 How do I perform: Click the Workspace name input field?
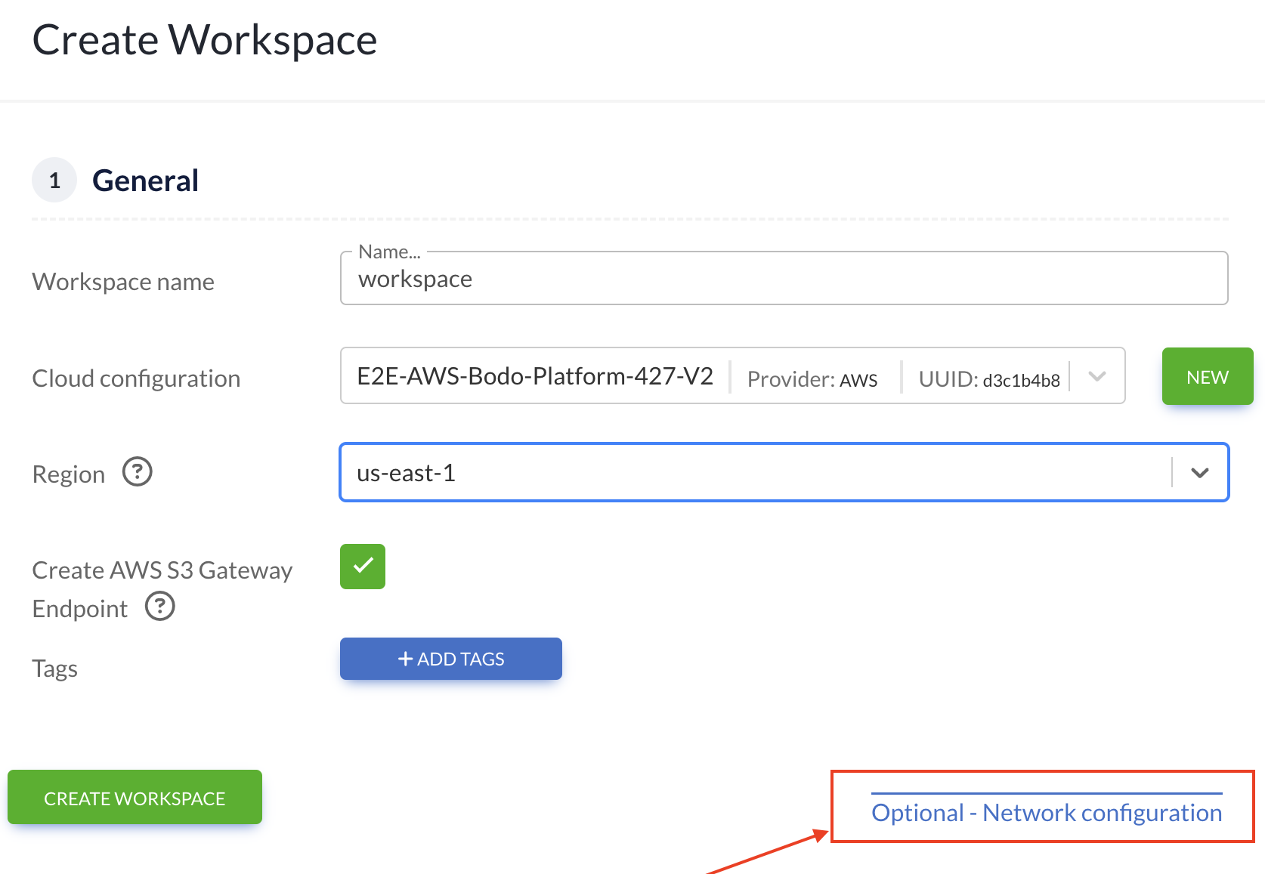(x=784, y=279)
